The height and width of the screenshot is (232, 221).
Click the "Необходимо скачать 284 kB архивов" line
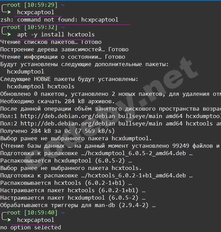coord(57,101)
